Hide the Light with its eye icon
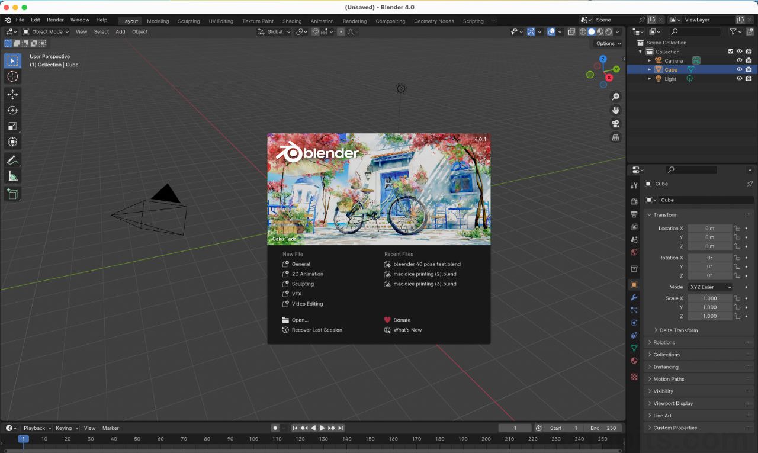 [739, 78]
